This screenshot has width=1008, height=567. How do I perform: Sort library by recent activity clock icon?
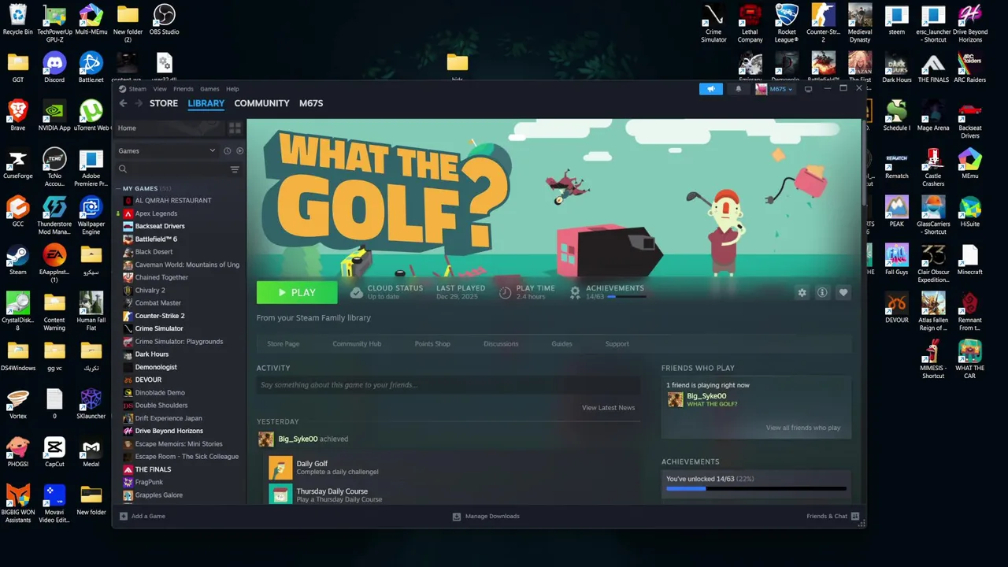227,150
